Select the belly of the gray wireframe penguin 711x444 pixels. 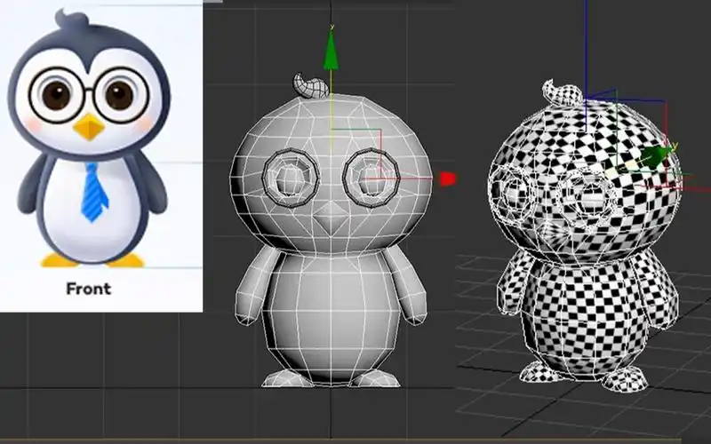tap(331, 317)
